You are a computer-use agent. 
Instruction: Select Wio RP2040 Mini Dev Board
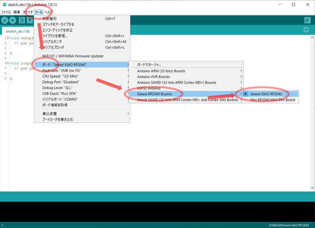[270, 100]
